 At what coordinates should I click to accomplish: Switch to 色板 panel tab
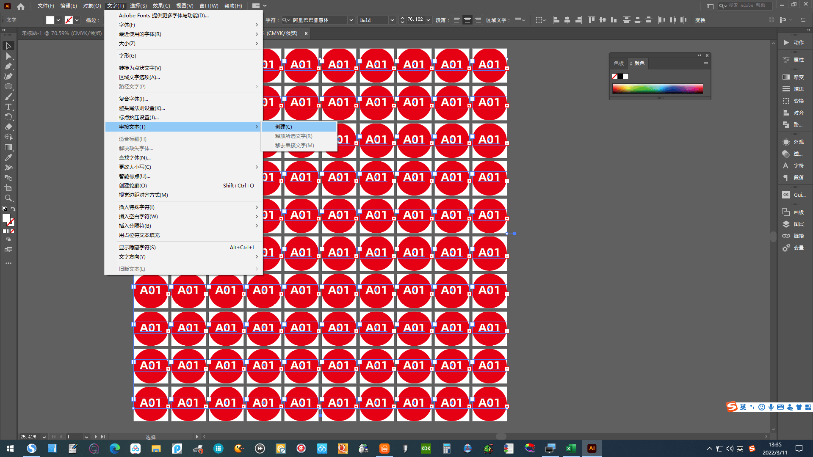619,63
